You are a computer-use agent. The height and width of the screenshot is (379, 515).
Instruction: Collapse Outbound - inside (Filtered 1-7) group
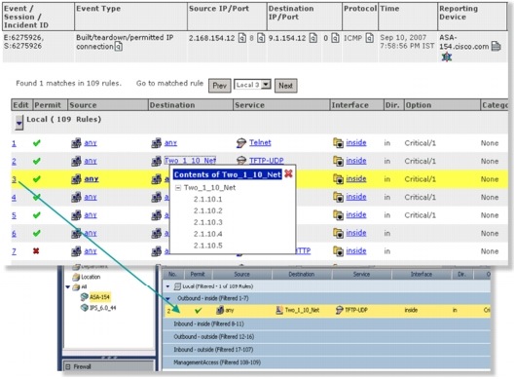[167, 298]
